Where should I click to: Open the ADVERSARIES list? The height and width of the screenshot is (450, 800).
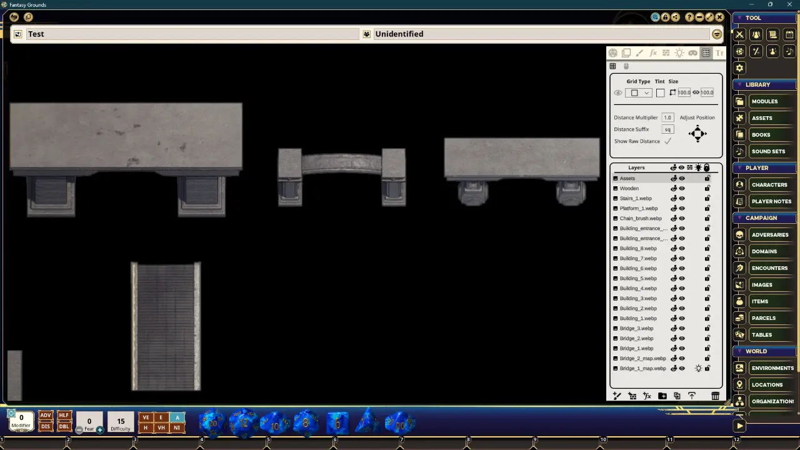770,234
